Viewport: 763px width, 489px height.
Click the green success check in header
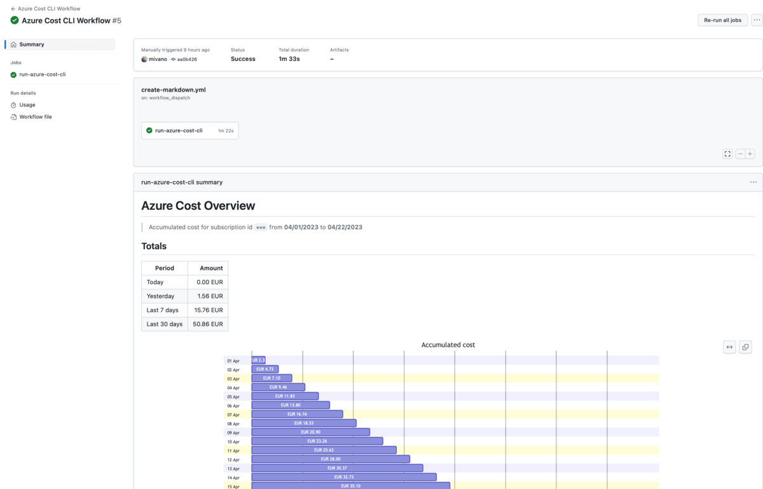[15, 20]
